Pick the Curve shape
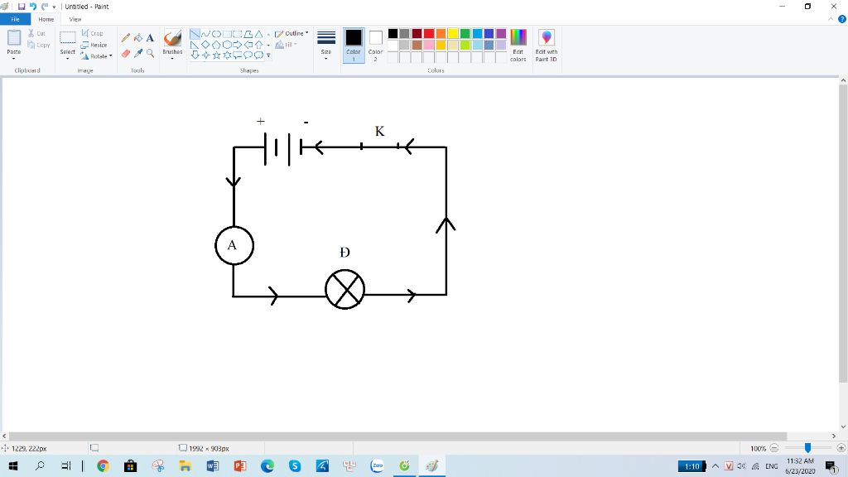This screenshot has width=848, height=477. tap(205, 34)
